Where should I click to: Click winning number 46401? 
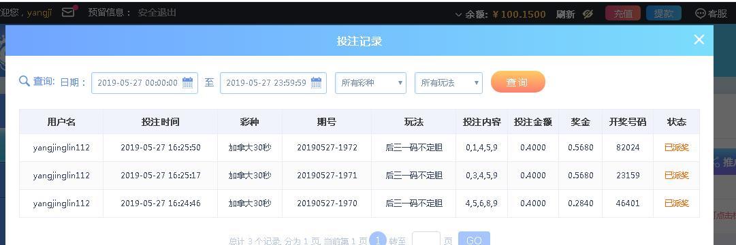[x=628, y=203]
